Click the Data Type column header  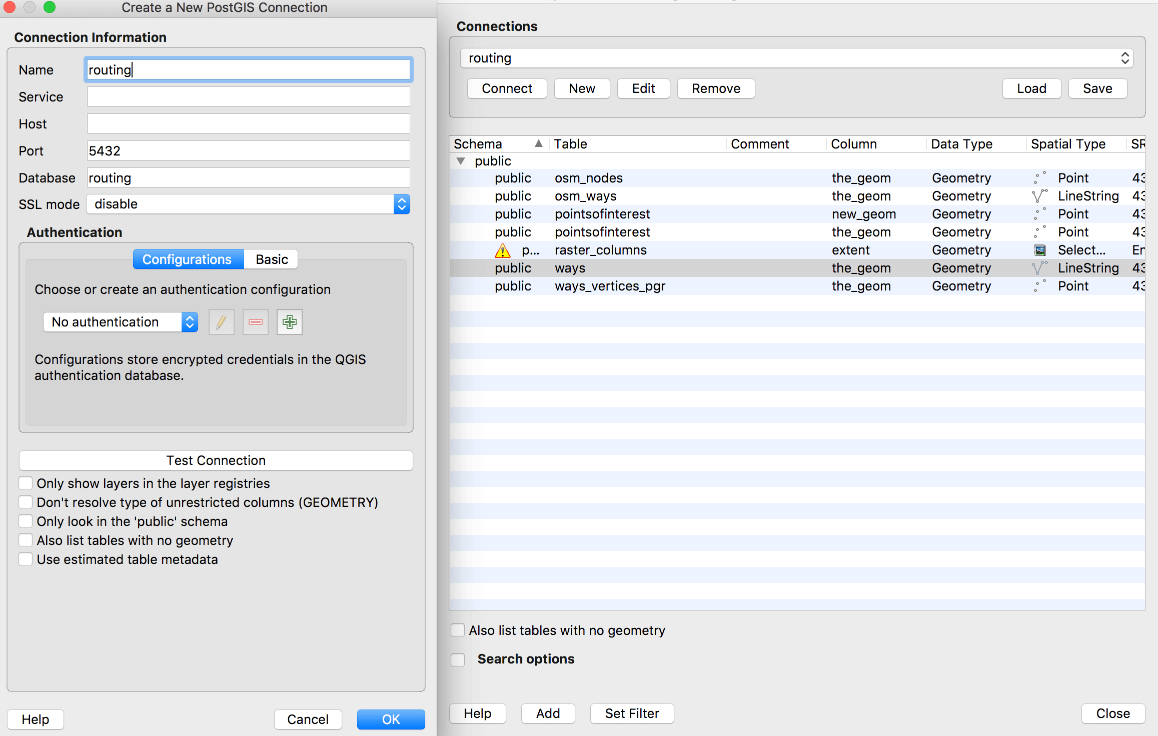point(976,144)
